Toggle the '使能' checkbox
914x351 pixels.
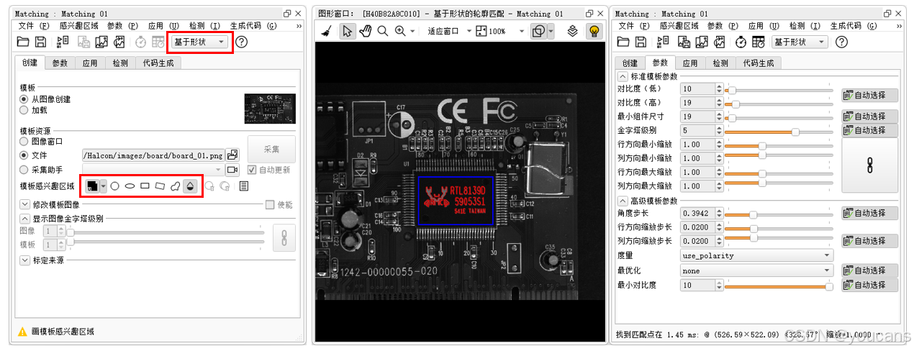click(270, 205)
